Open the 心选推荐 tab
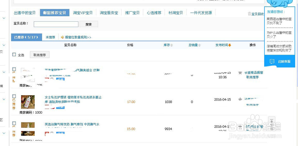298x146 pixels. click(x=154, y=13)
